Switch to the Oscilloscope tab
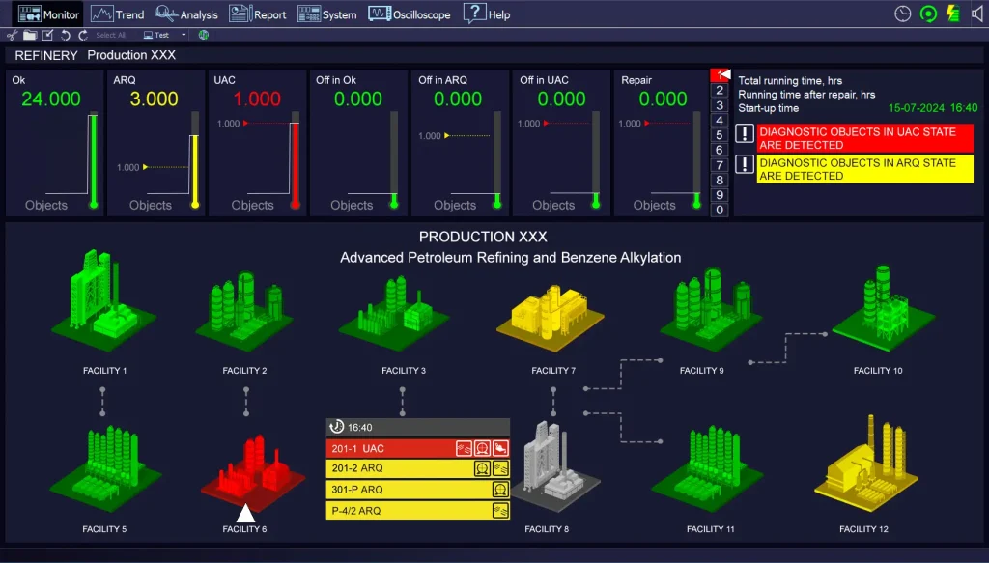The height and width of the screenshot is (563, 989). [409, 14]
